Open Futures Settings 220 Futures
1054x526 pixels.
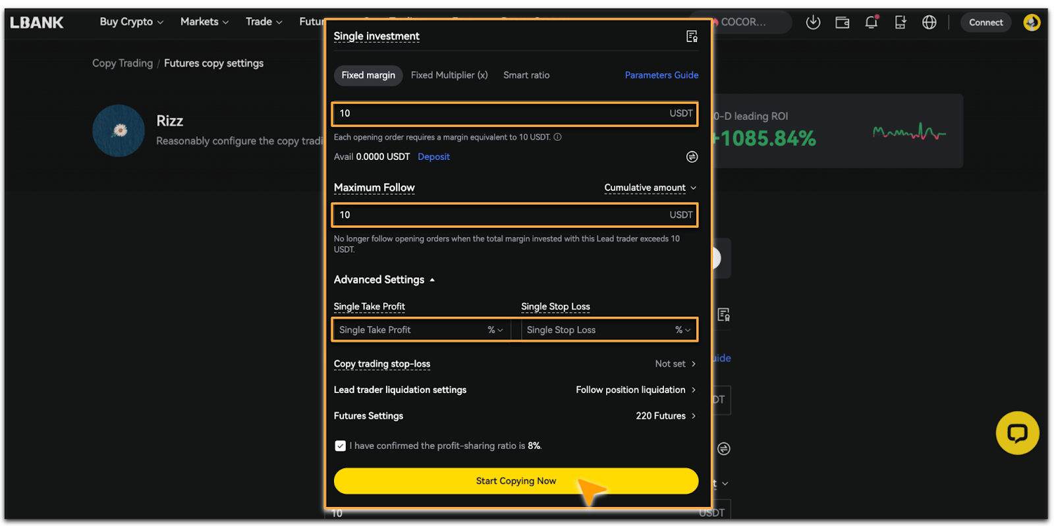click(x=515, y=416)
